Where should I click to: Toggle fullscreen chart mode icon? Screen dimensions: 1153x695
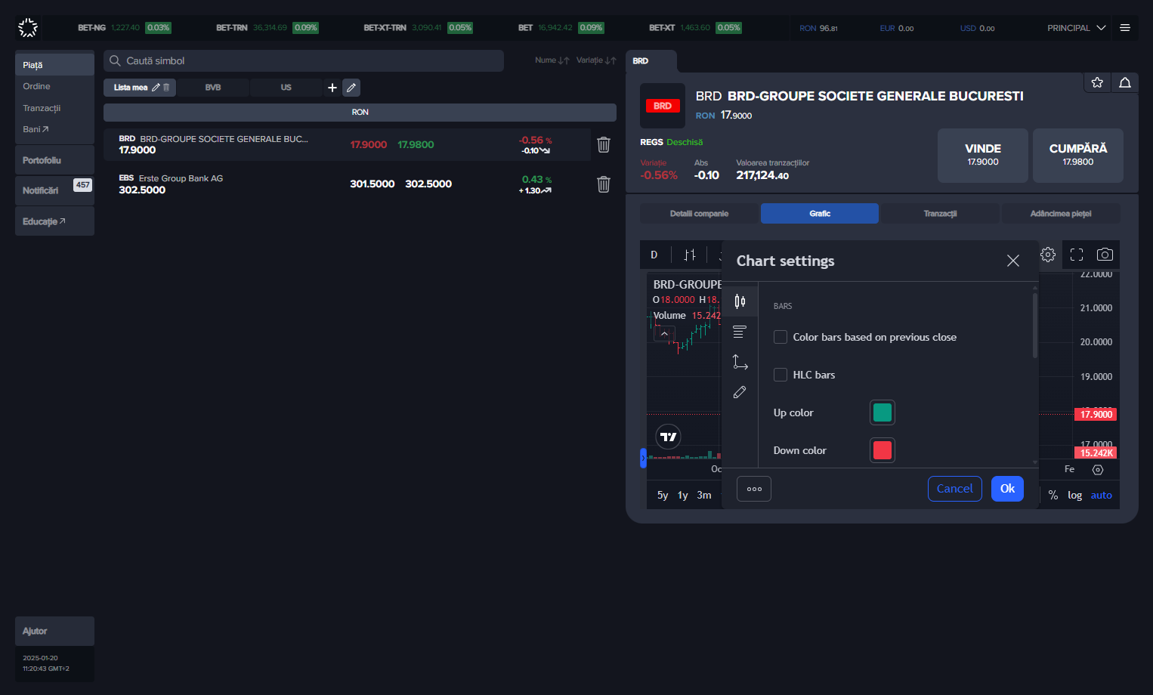(1077, 255)
